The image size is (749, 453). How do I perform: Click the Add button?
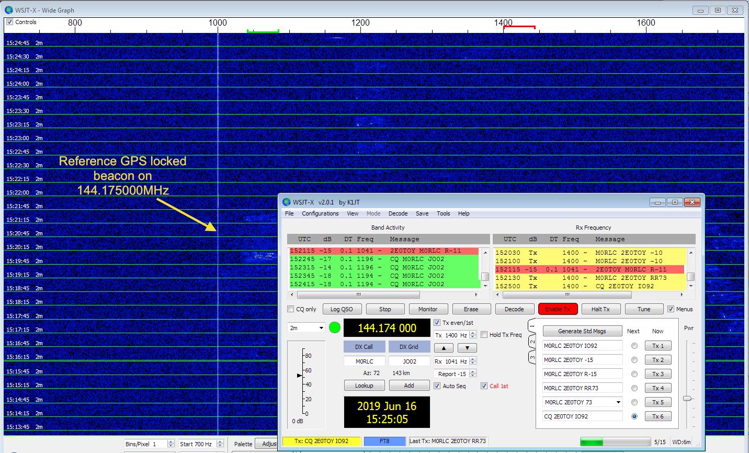click(409, 386)
